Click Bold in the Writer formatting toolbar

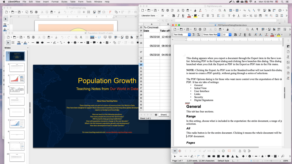235,35
